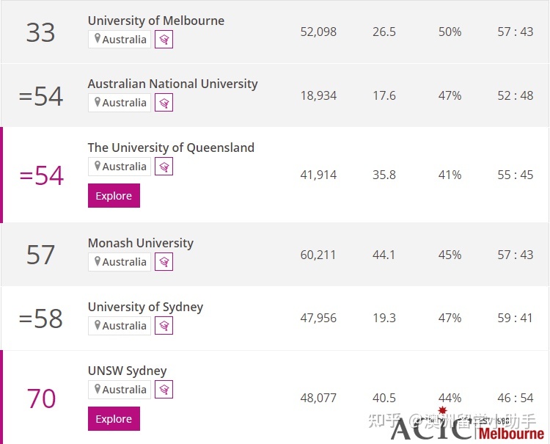Select Australia tag under Australian National University
The height and width of the screenshot is (444, 550).
point(120,103)
